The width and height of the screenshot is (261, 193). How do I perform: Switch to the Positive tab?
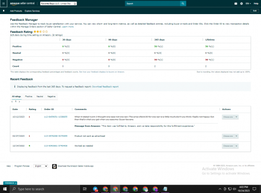(x=29, y=96)
